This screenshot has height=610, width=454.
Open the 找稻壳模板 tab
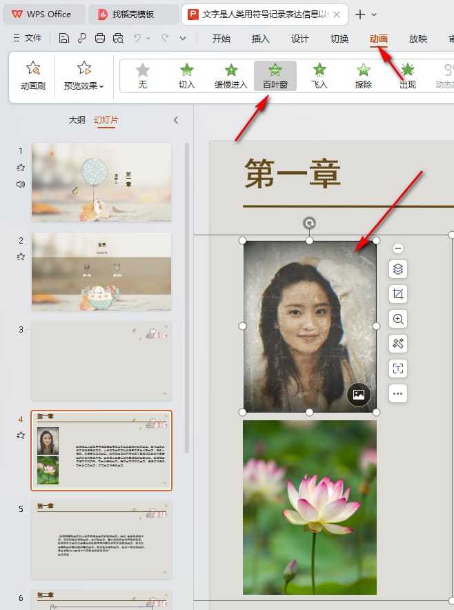[133, 14]
